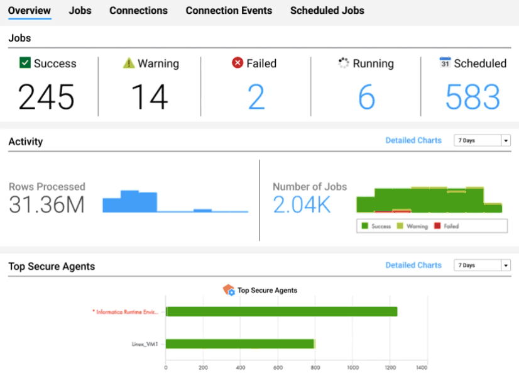
Task: Open the Scheduled Jobs tab
Action: click(x=327, y=11)
